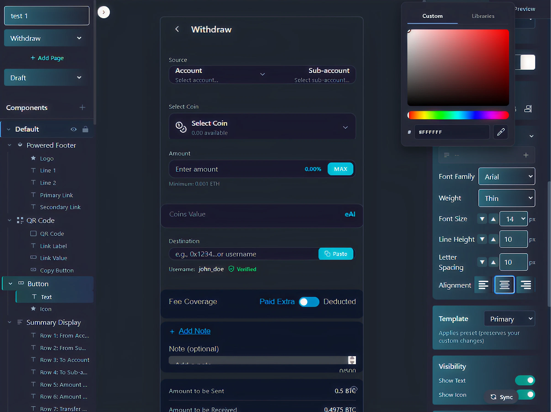Click inside the color saturation gradient area
This screenshot has width=551, height=412.
coord(458,68)
